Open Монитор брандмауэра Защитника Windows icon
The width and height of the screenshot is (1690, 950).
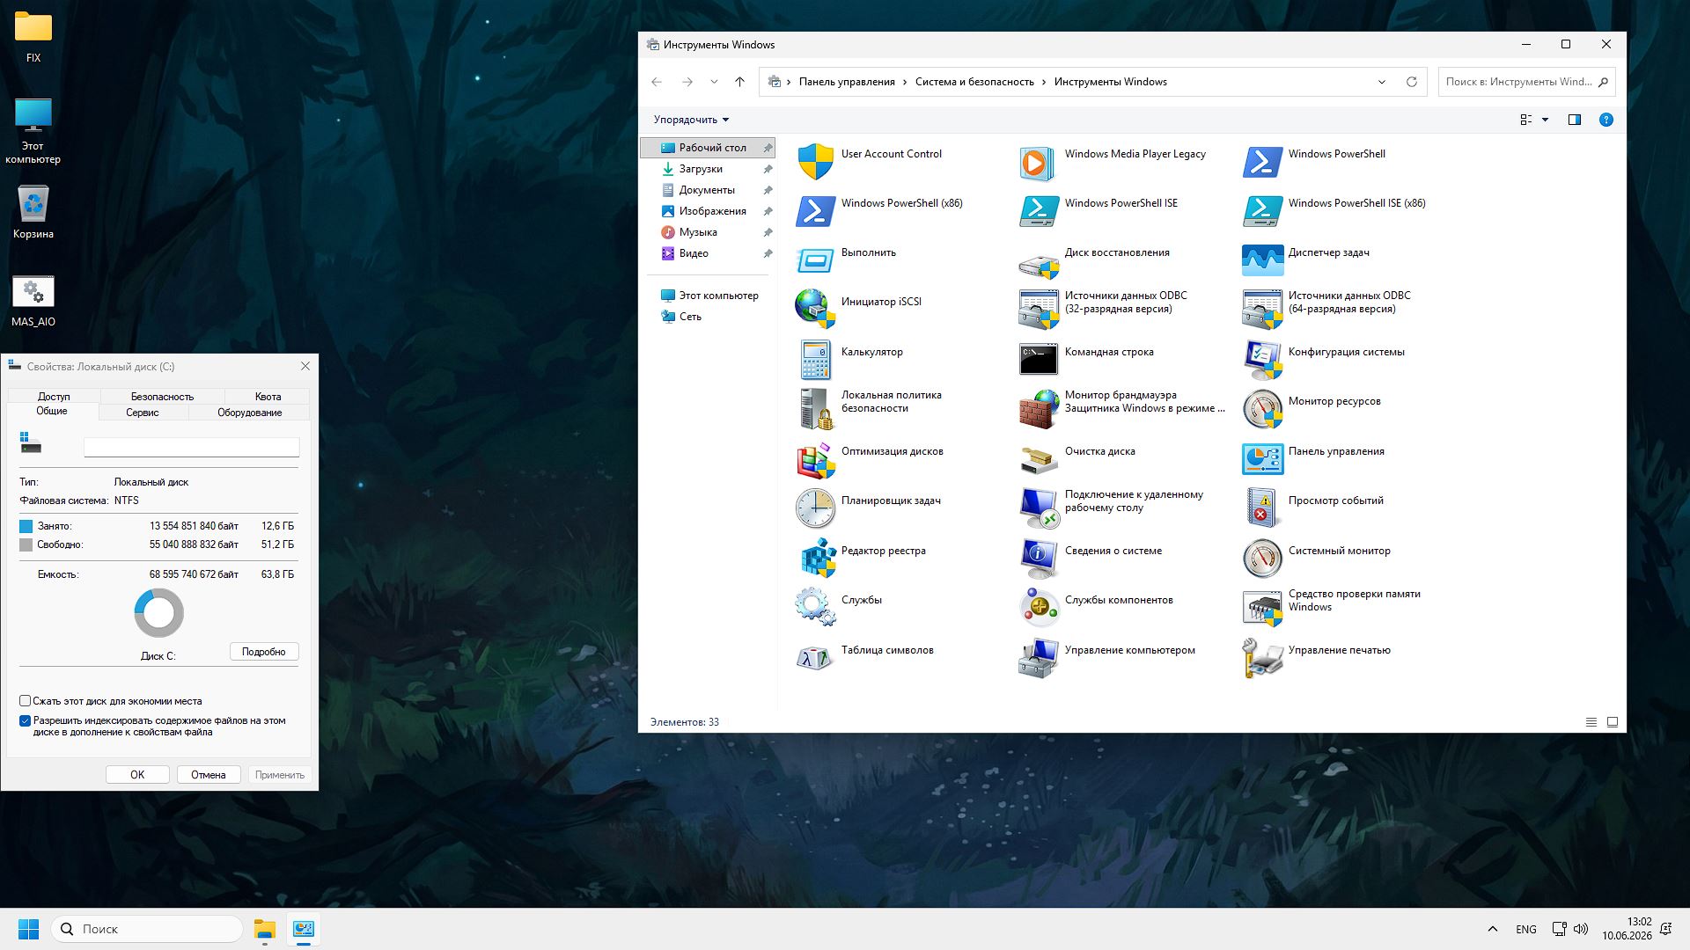click(x=1039, y=409)
